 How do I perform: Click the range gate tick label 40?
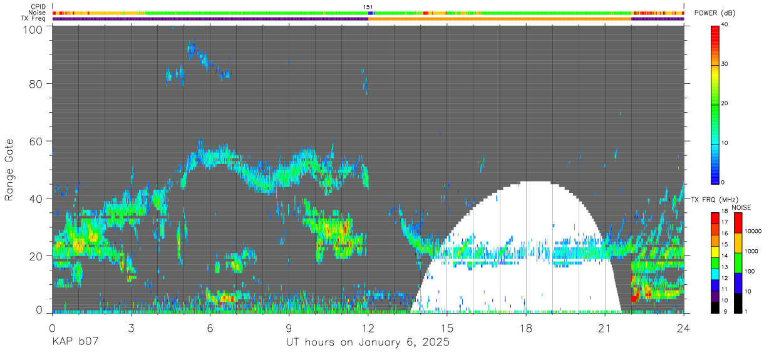[36, 198]
